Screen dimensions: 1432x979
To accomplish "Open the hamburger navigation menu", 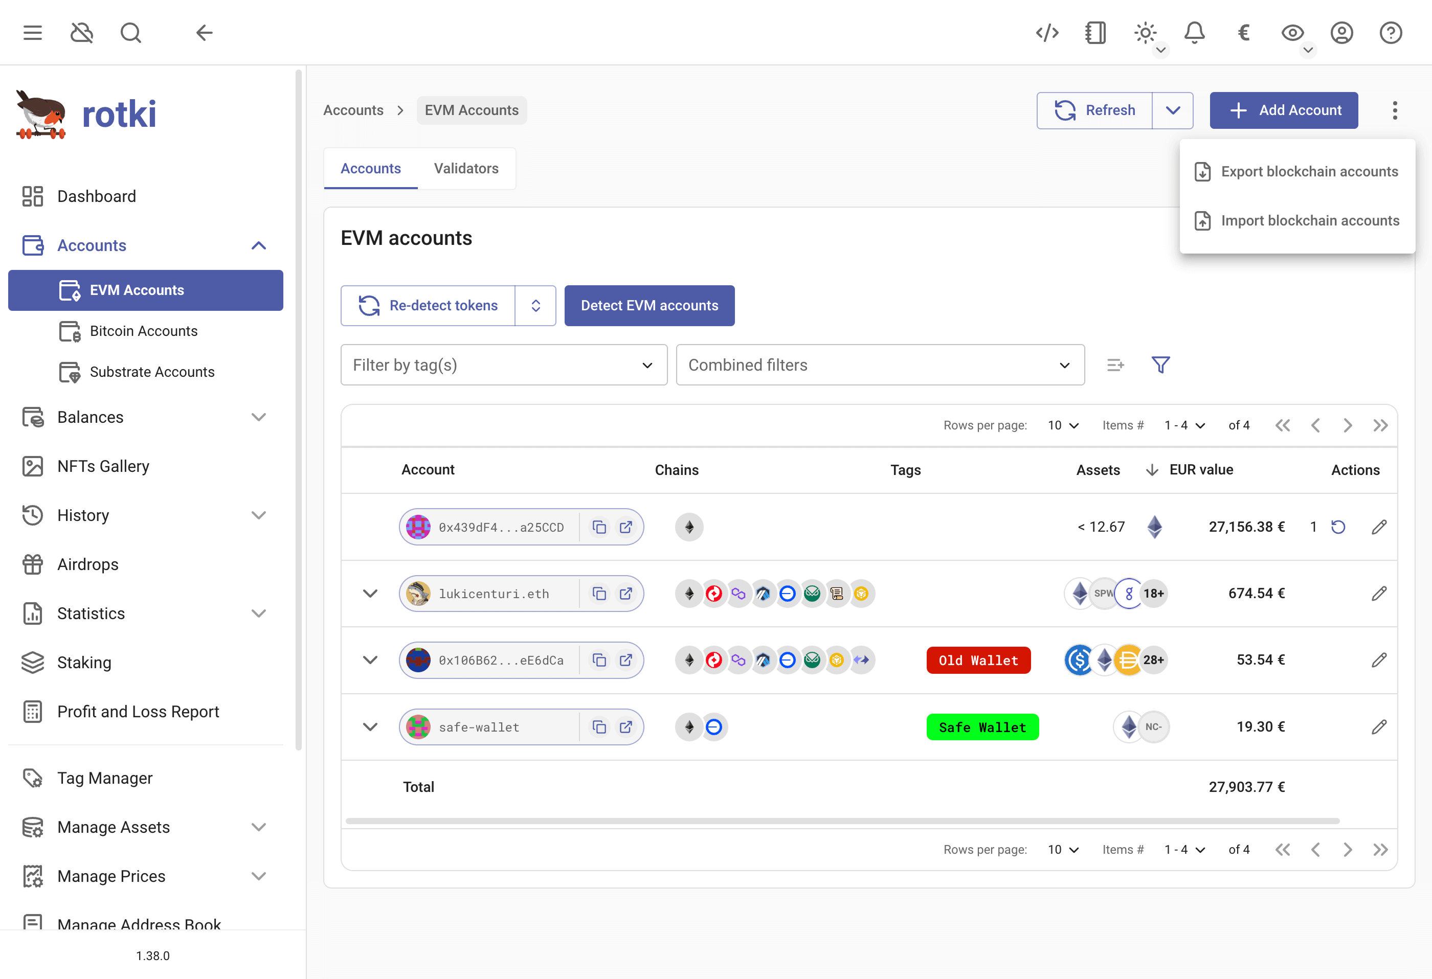I will 33,33.
